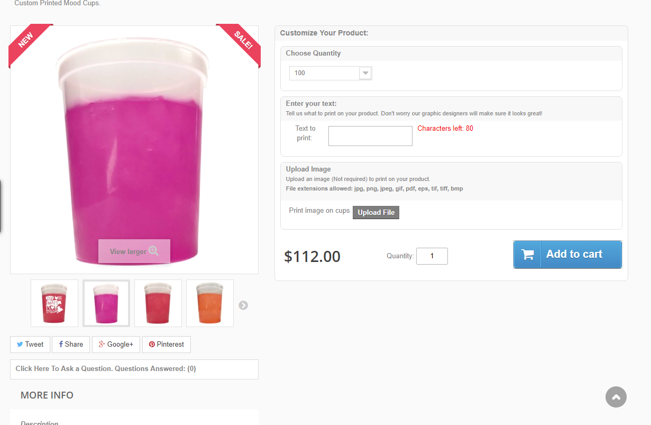Open Click Here To Ask a Question
Image resolution: width=651 pixels, height=425 pixels.
(106, 369)
